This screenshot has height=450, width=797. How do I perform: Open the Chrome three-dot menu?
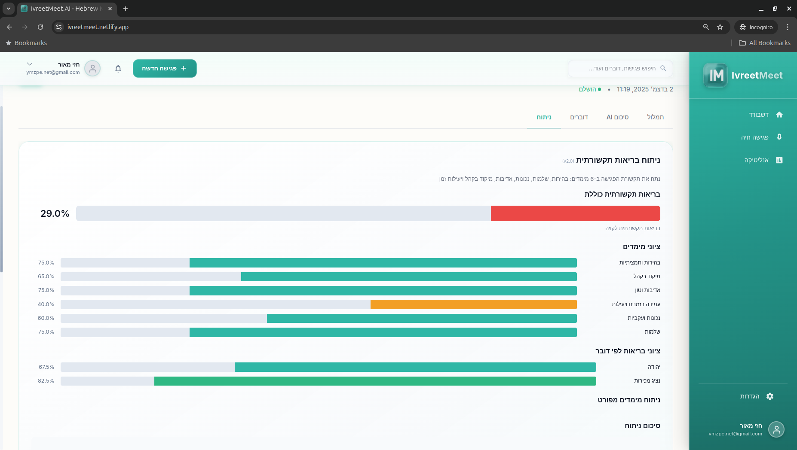(x=787, y=27)
